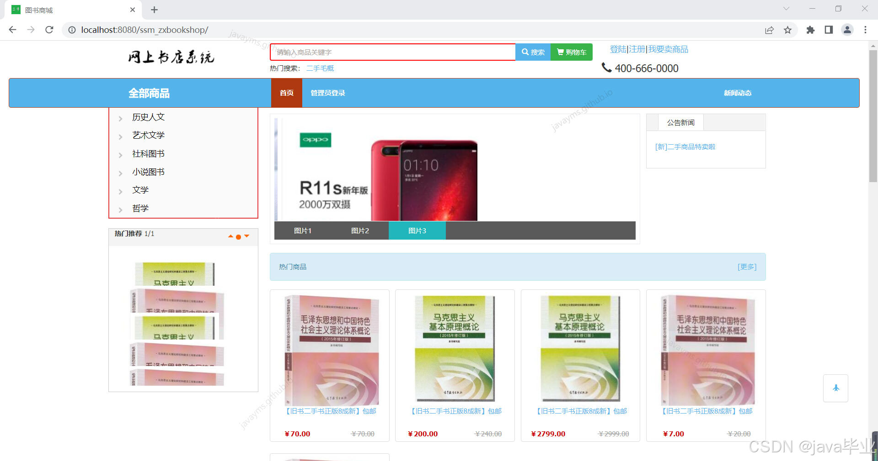This screenshot has width=878, height=461.
Task: Open the ¥70.00 book cover image
Action: coord(332,350)
